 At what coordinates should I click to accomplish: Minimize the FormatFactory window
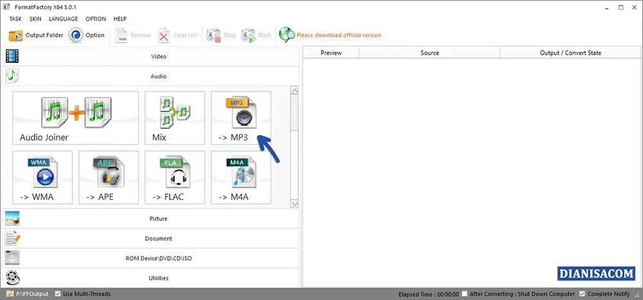pos(606,7)
